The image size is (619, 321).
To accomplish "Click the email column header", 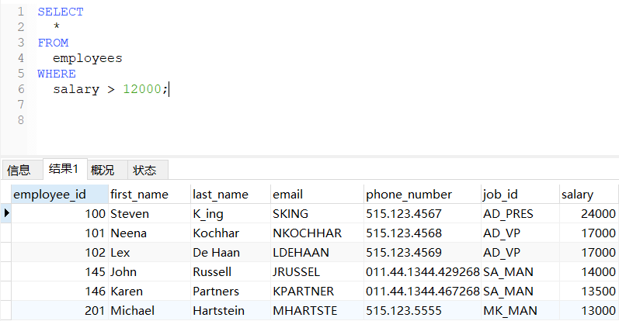I will (287, 194).
